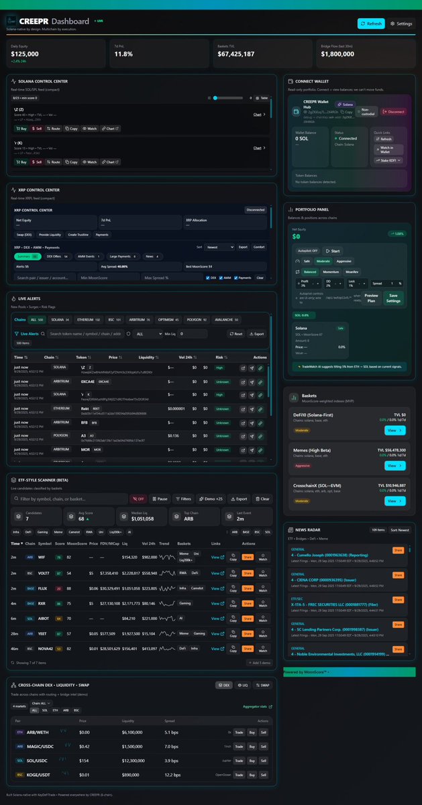The width and height of the screenshot is (422, 805).
Task: Click the Refresh button in the dashboard header
Action: point(371,23)
